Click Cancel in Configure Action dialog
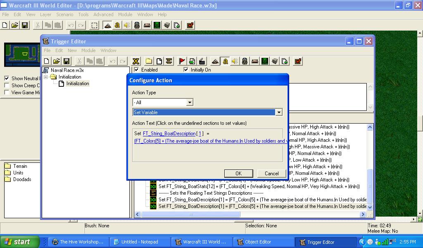 271,174
